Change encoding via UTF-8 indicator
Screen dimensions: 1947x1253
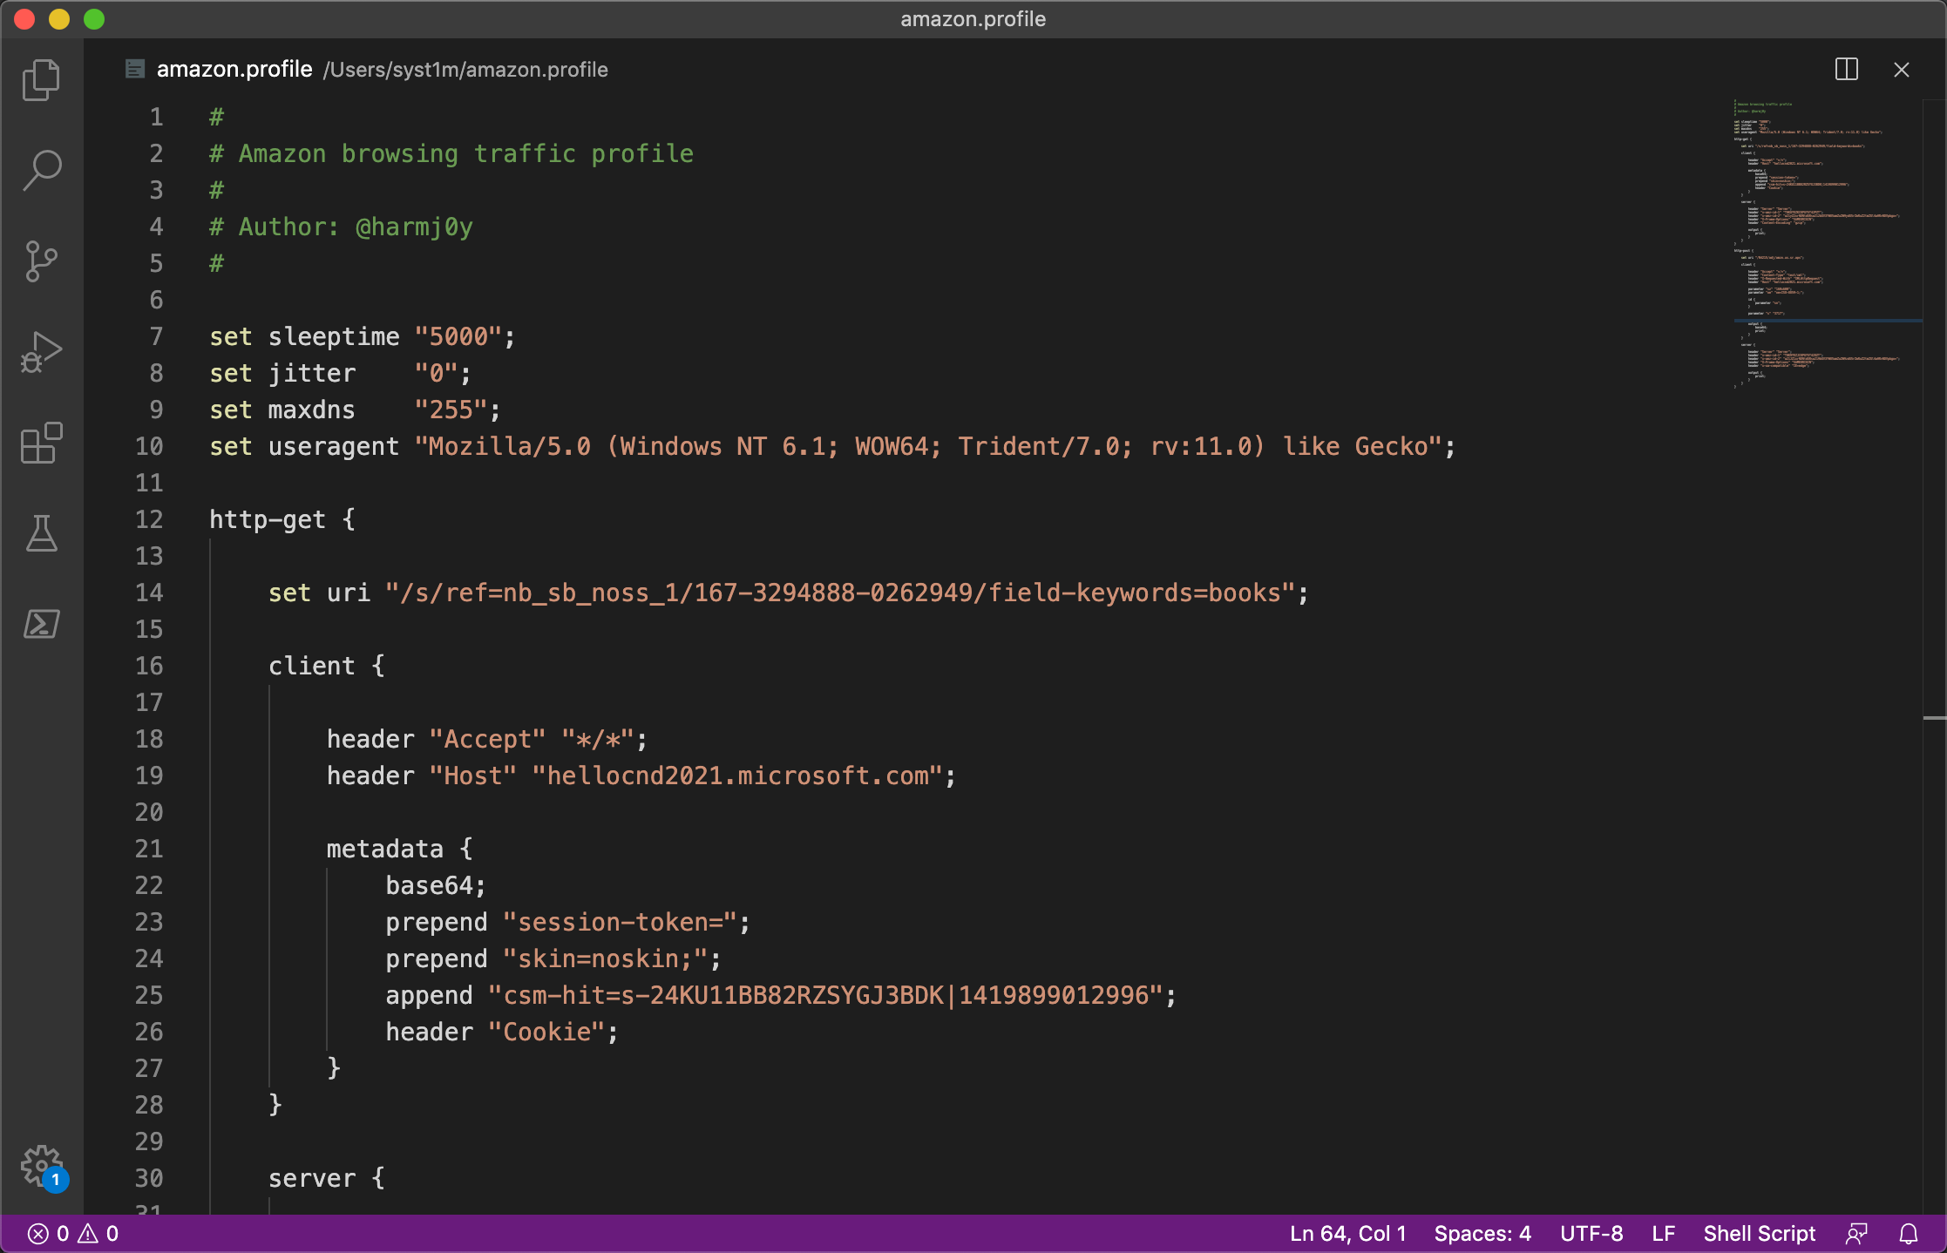1591,1234
